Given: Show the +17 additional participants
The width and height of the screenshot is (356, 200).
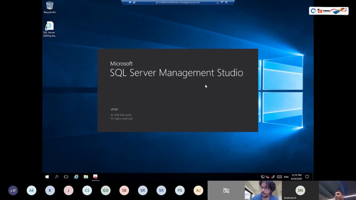Looking at the screenshot, I should (13, 191).
